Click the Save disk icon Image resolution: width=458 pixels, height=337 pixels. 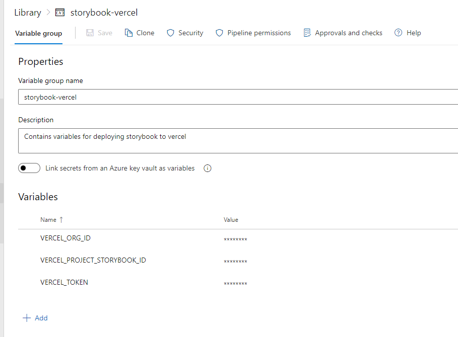click(x=90, y=33)
